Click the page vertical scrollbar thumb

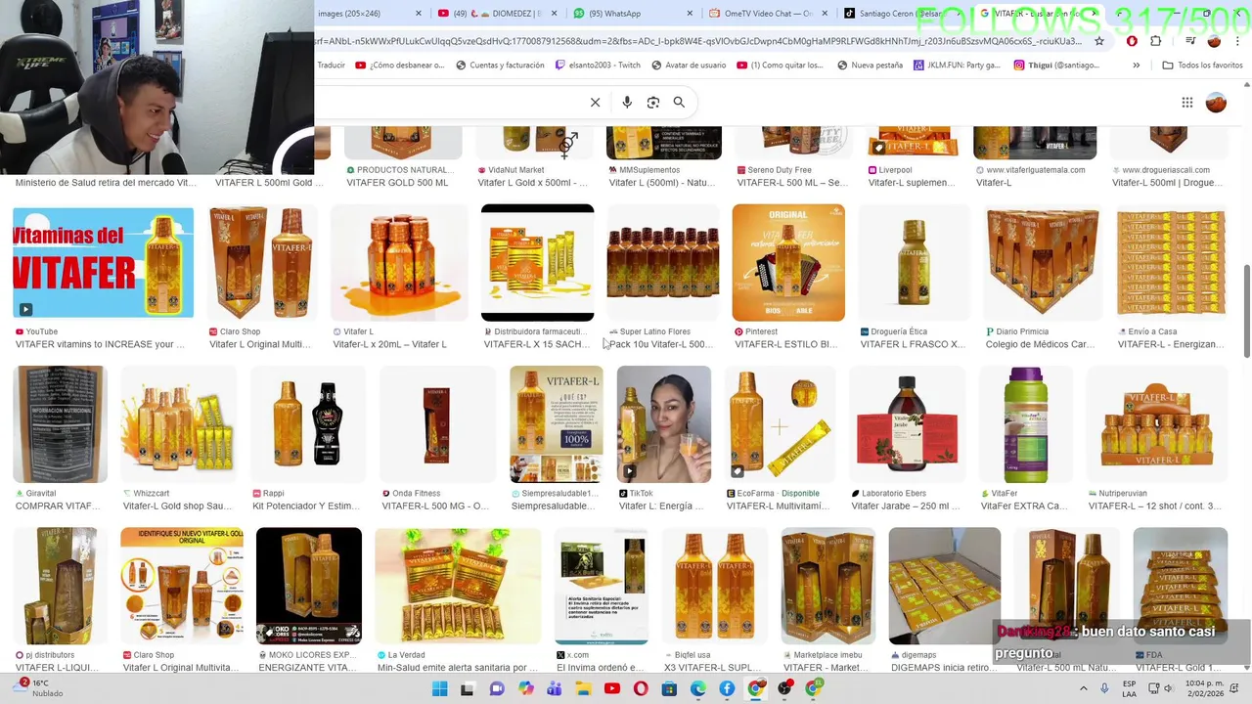[1246, 311]
